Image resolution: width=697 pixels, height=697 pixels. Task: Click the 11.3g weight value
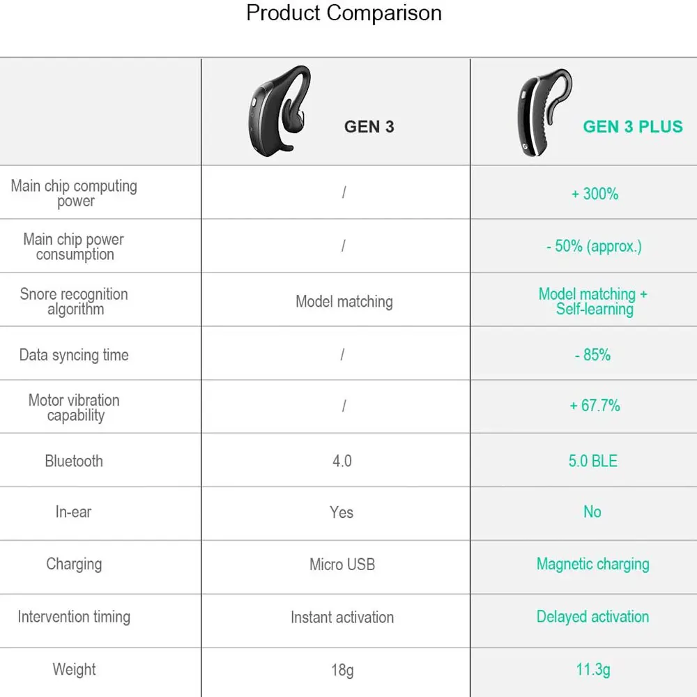pos(593,670)
